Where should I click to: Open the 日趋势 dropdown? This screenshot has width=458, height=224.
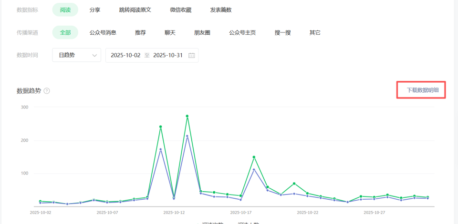pyautogui.click(x=76, y=55)
